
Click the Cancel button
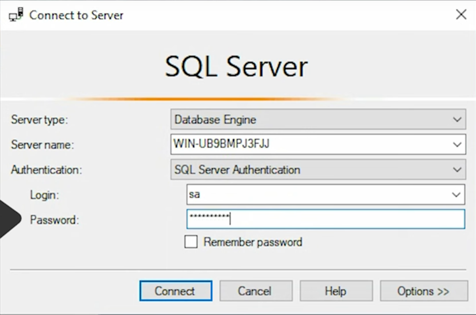(256, 291)
